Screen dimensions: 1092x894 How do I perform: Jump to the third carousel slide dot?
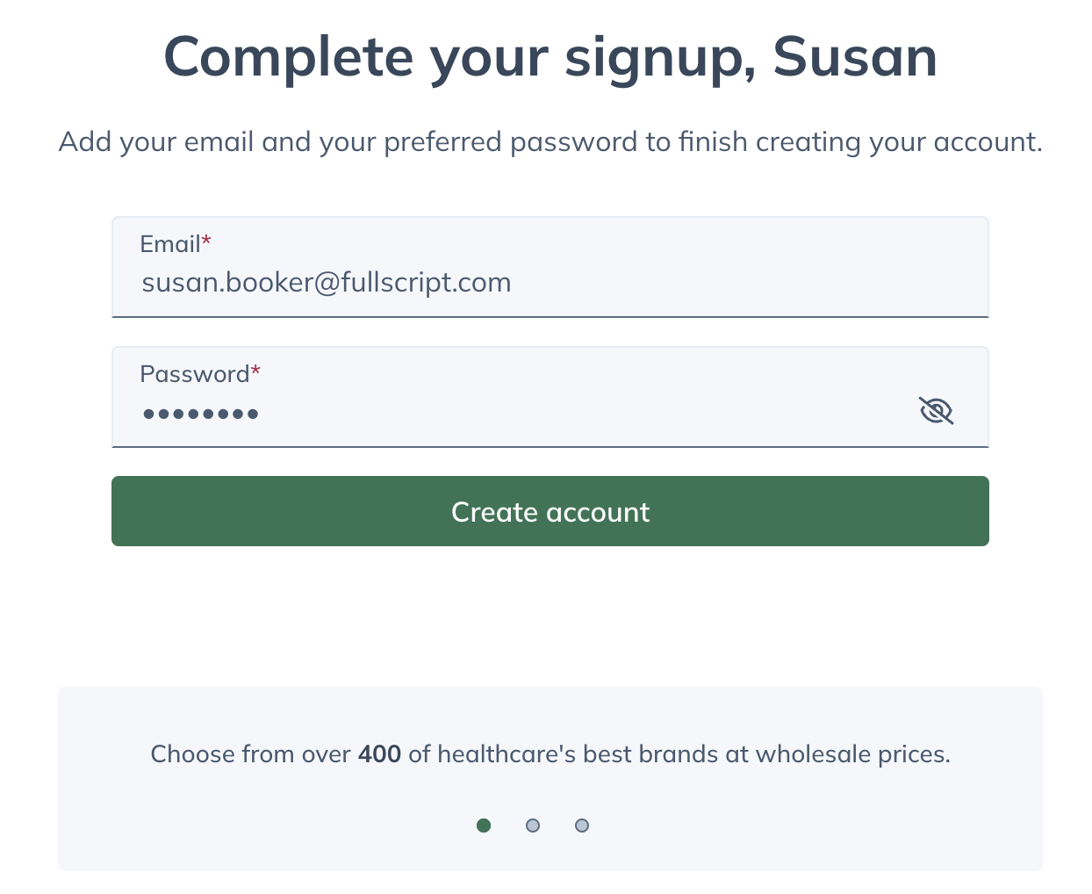[582, 826]
